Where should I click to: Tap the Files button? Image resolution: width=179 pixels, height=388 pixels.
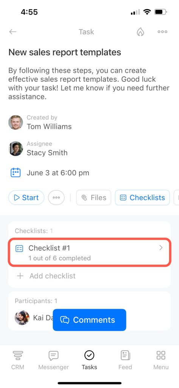tap(94, 197)
